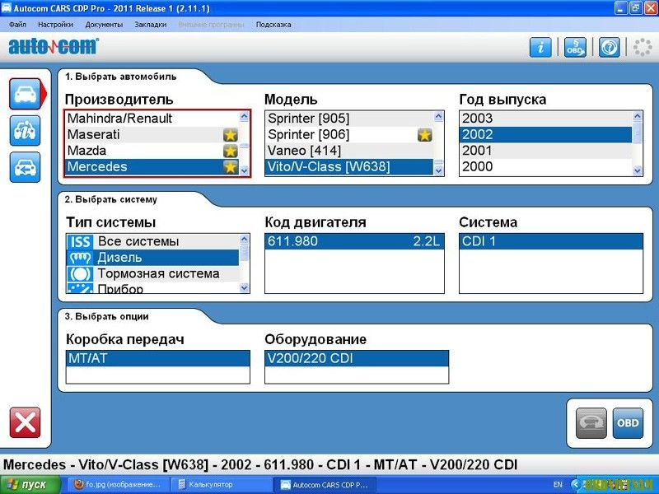Toggle favorite star for Maserati
The width and height of the screenshot is (659, 494).
pyautogui.click(x=231, y=135)
